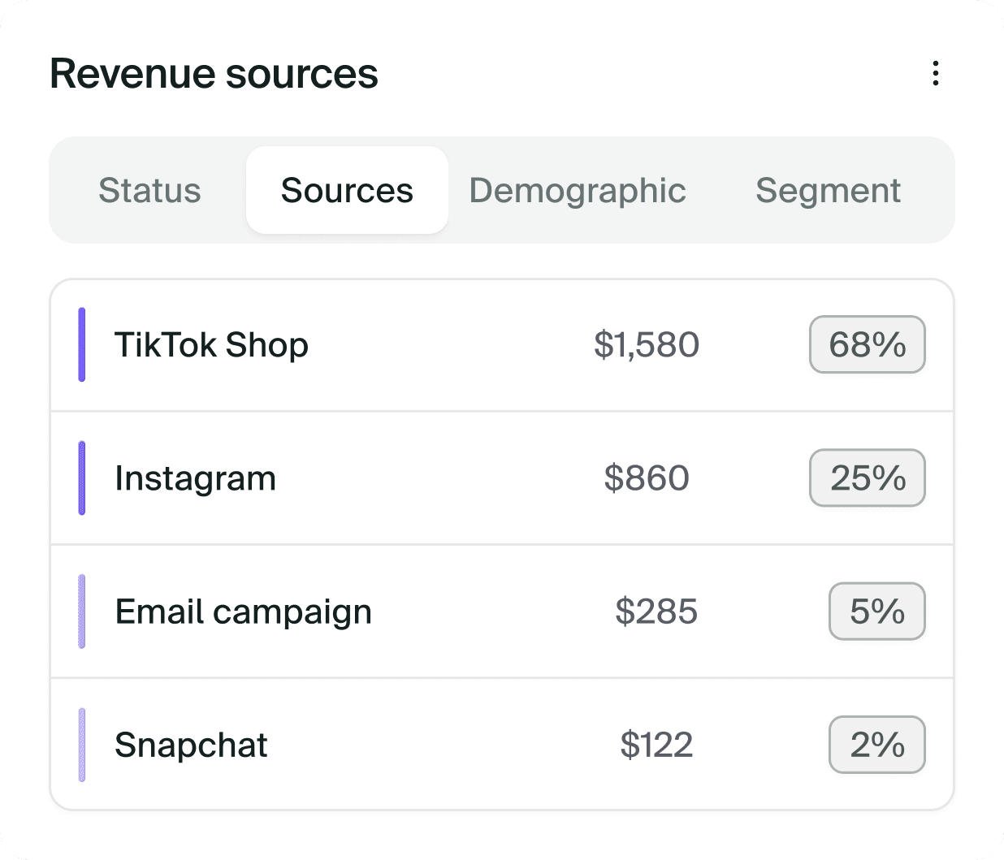Click the $860 revenue amount
Screen dimensions: 1004x860
tap(647, 478)
